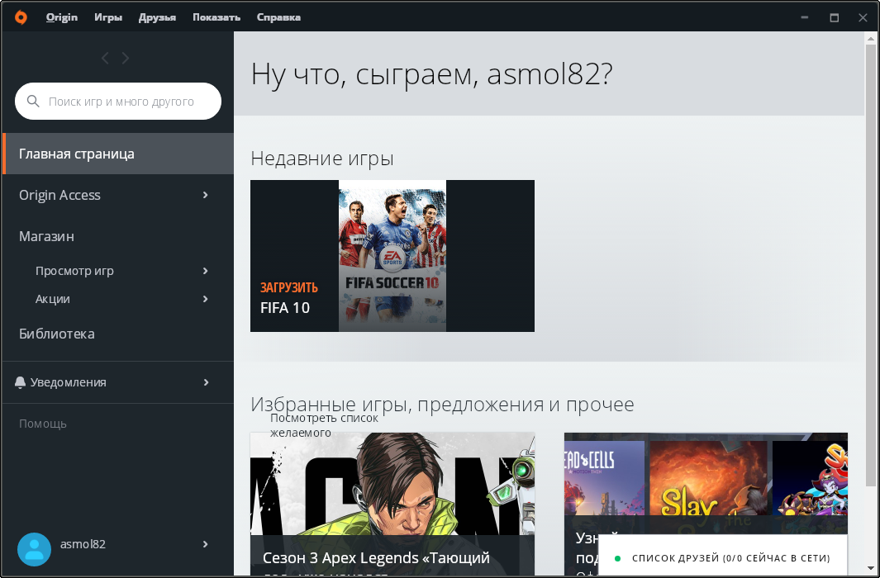Open the Друзья menu

click(157, 17)
